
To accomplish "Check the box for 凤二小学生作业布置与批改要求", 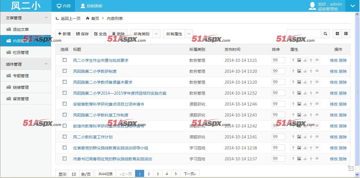I will (64, 60).
